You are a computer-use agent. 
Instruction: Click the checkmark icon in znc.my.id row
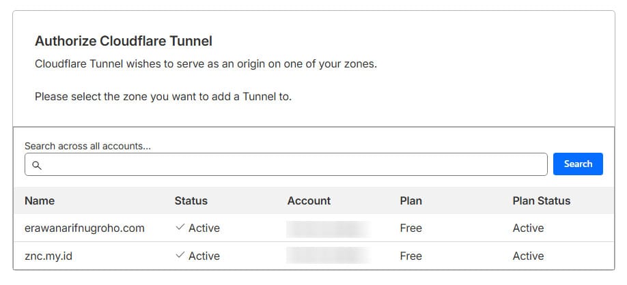tap(180, 256)
